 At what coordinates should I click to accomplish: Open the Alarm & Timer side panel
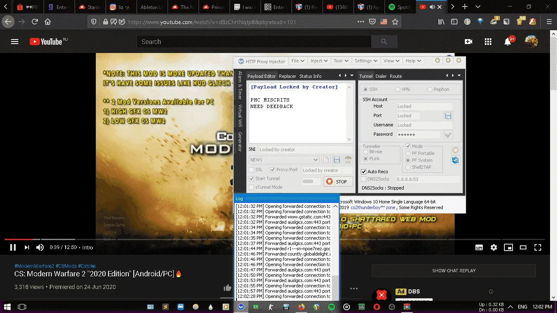[240, 85]
